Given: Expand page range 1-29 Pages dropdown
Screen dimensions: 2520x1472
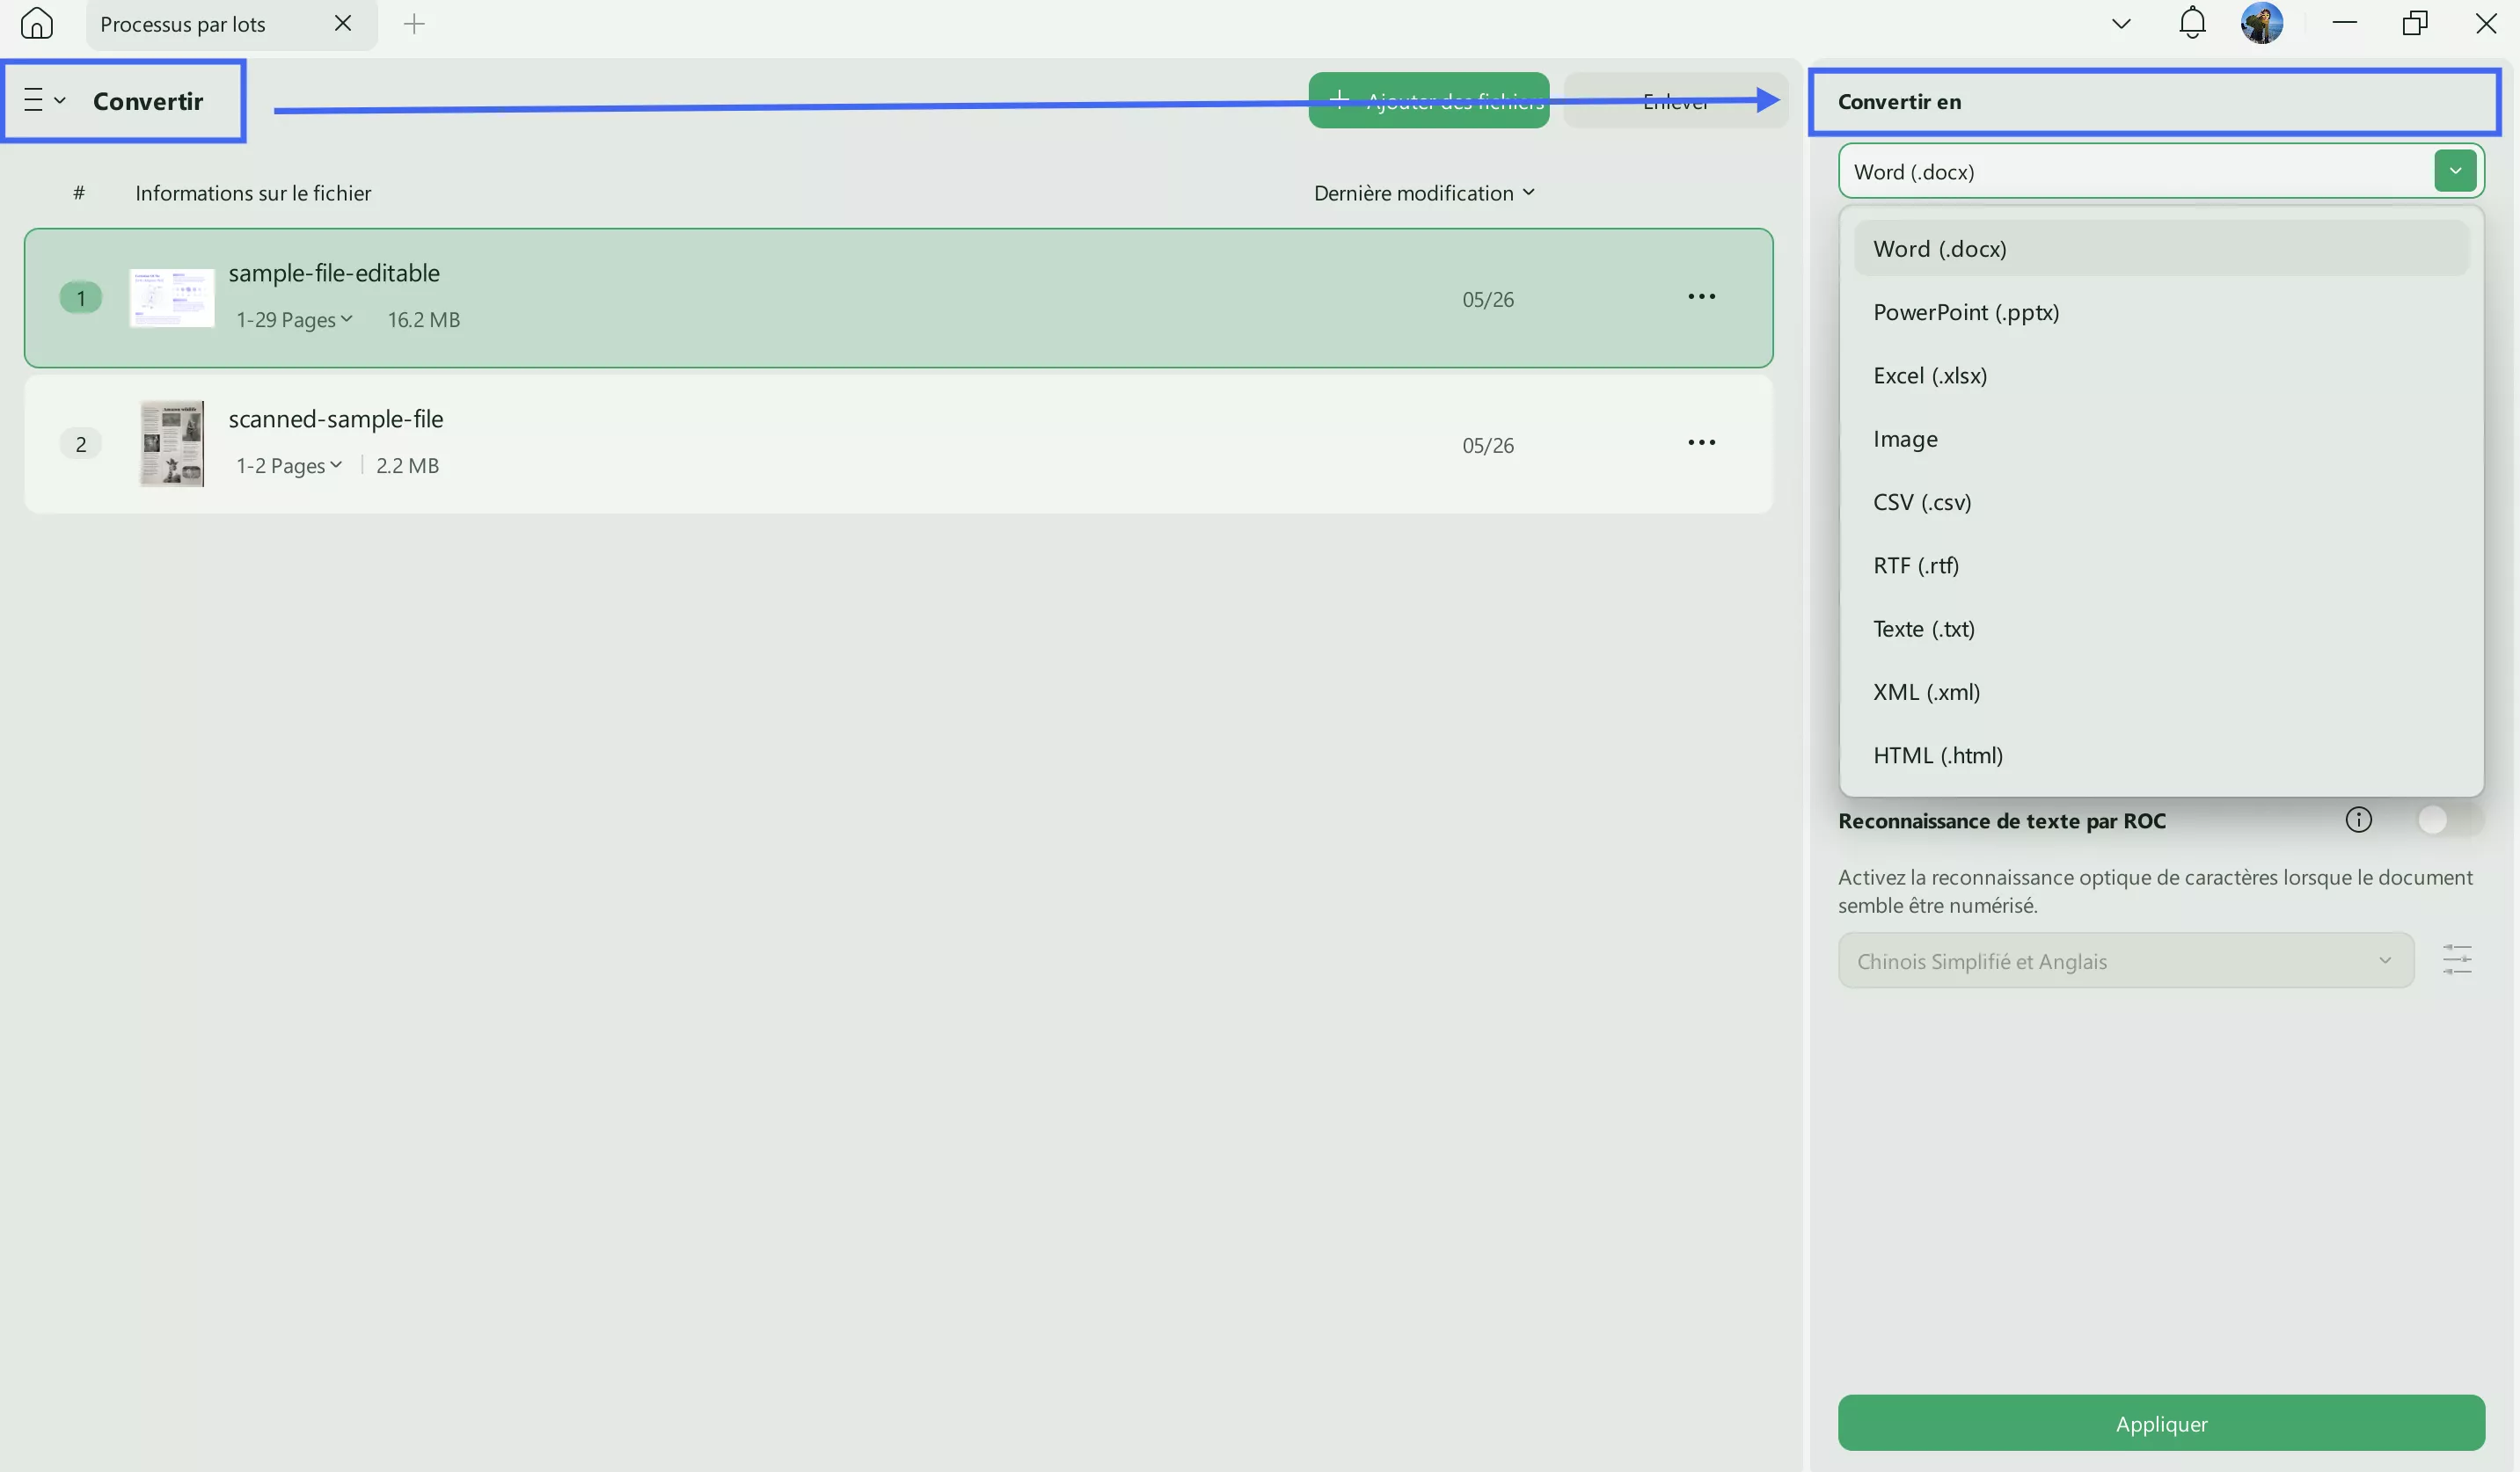Looking at the screenshot, I should (x=294, y=320).
